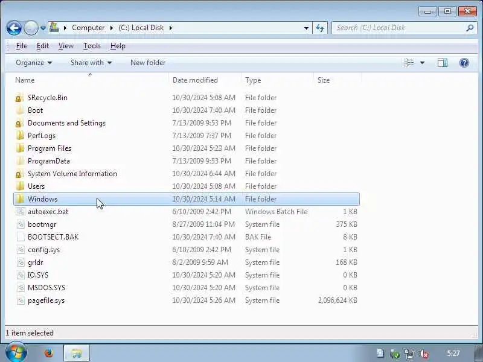The image size is (483, 362).
Task: Click the Show desktop strip on the taskbar
Action: pyautogui.click(x=478, y=353)
